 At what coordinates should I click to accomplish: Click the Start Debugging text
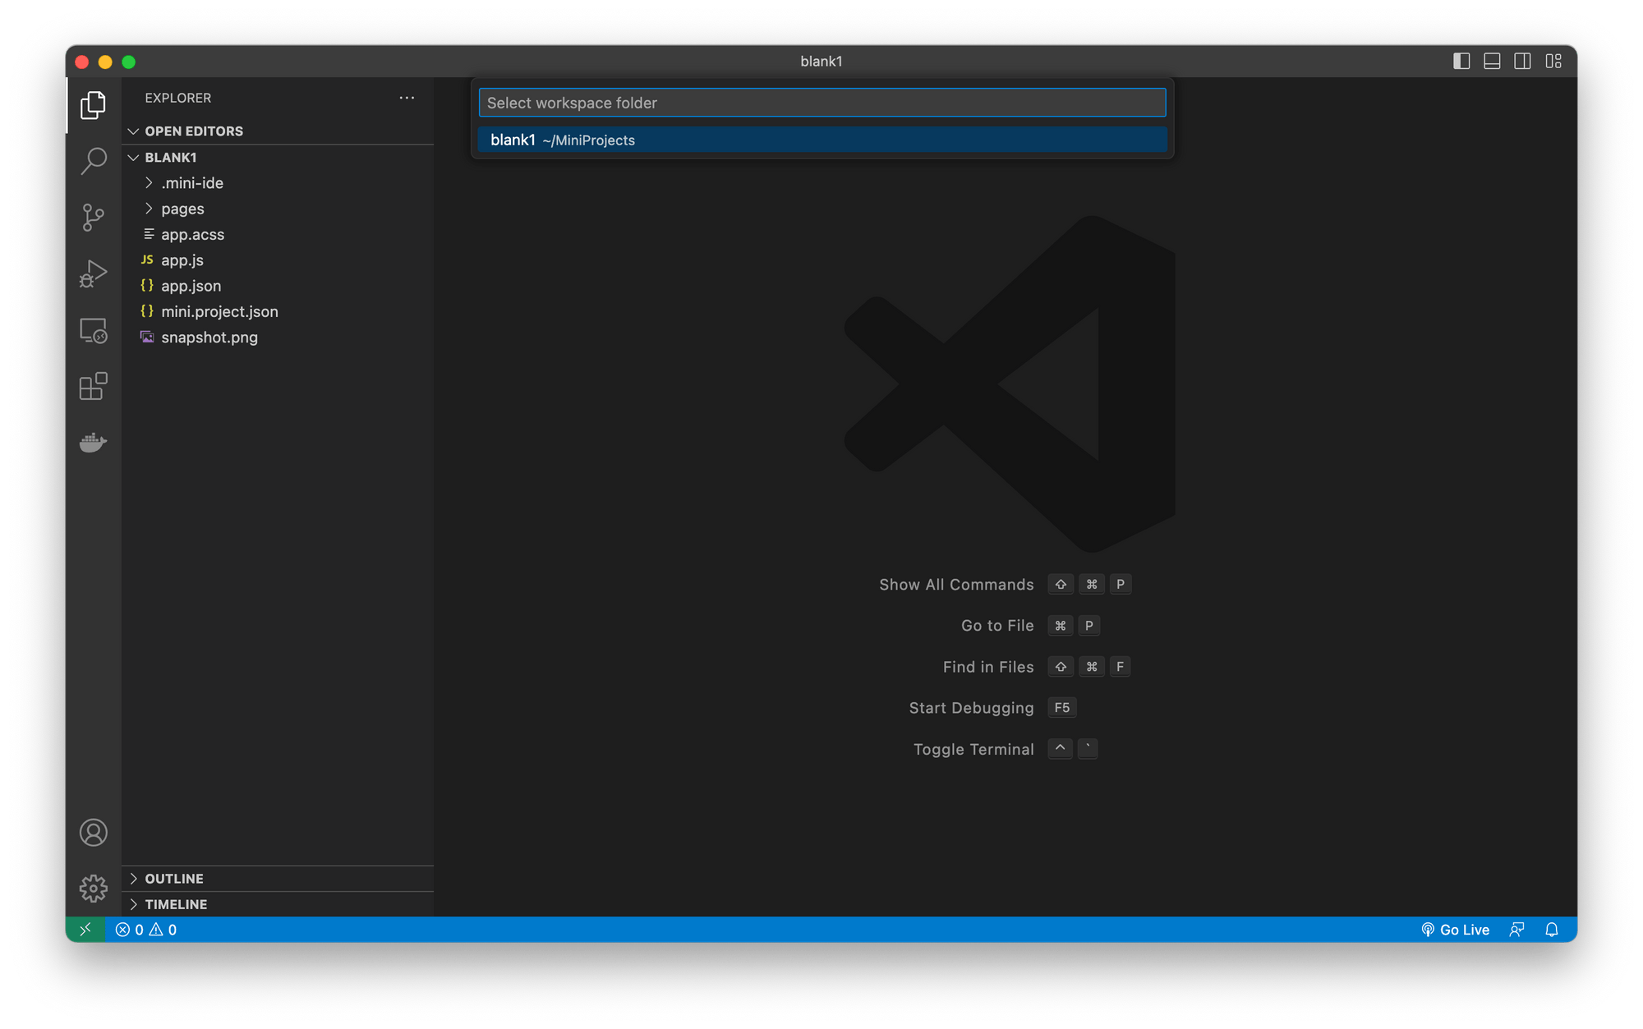tap(971, 708)
